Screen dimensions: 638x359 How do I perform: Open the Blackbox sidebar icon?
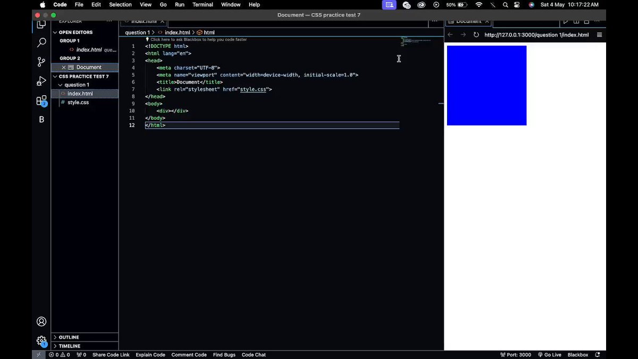(x=41, y=120)
